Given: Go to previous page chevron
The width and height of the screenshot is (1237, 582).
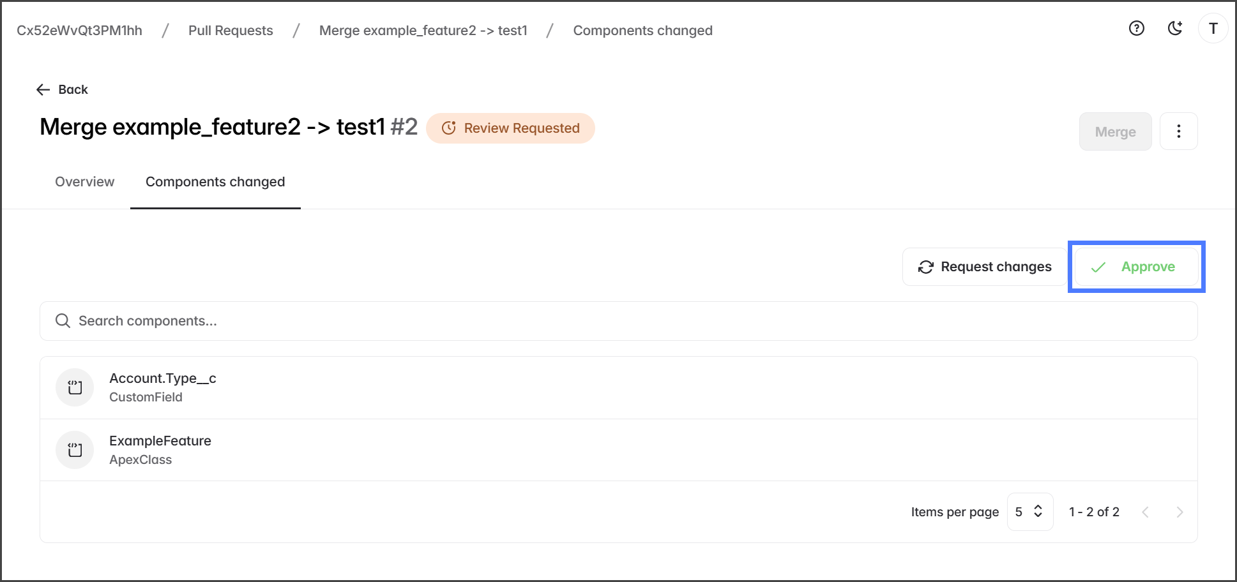Looking at the screenshot, I should tap(1145, 512).
